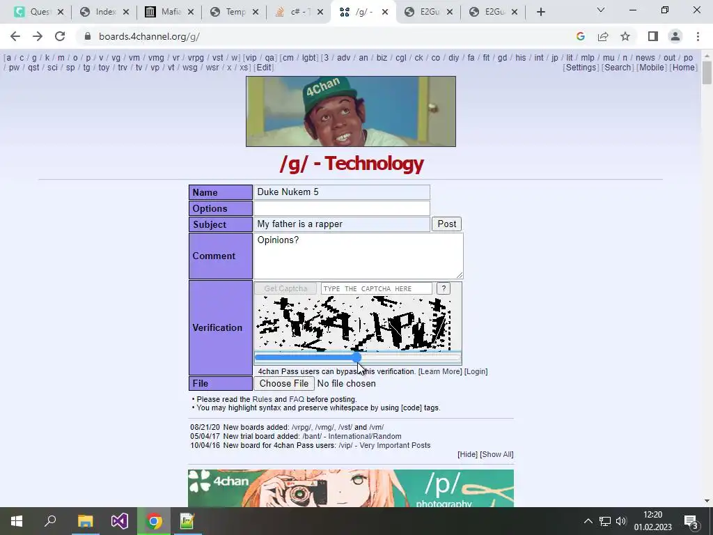Click the padlock site info icon
The image size is (713, 535).
[88, 36]
